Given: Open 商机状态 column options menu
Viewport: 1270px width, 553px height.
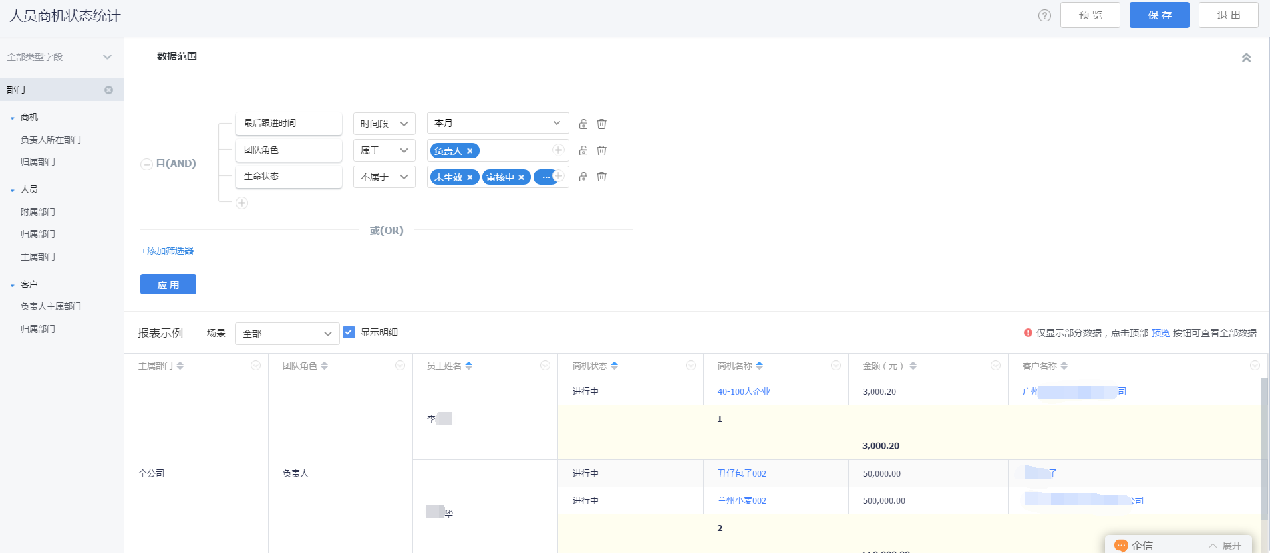Looking at the screenshot, I should (x=691, y=366).
